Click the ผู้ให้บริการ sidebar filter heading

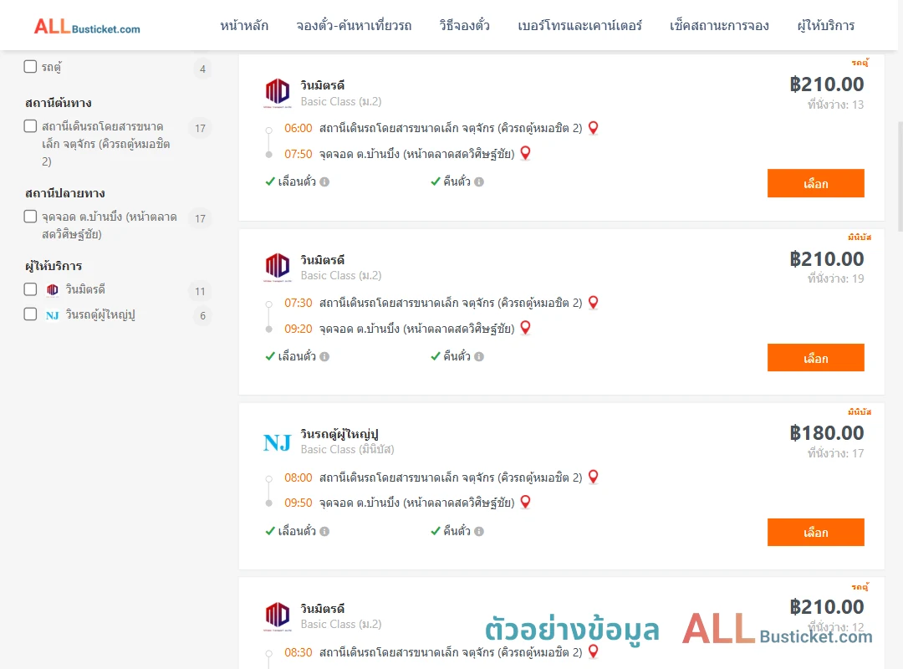pyautogui.click(x=54, y=266)
